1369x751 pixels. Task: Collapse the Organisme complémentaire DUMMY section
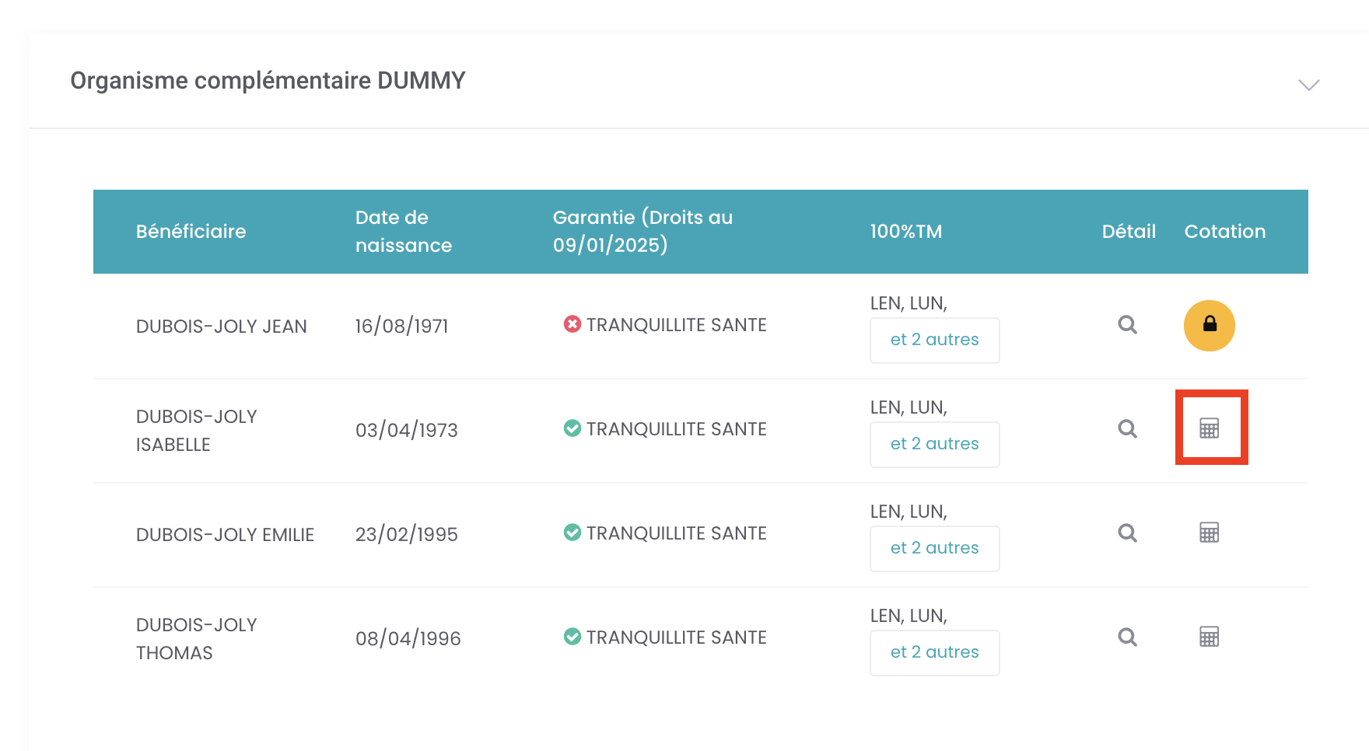tap(1309, 85)
